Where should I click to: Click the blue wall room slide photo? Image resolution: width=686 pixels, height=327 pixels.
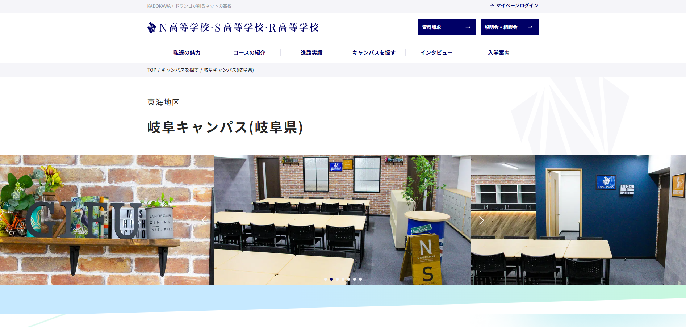point(578,220)
